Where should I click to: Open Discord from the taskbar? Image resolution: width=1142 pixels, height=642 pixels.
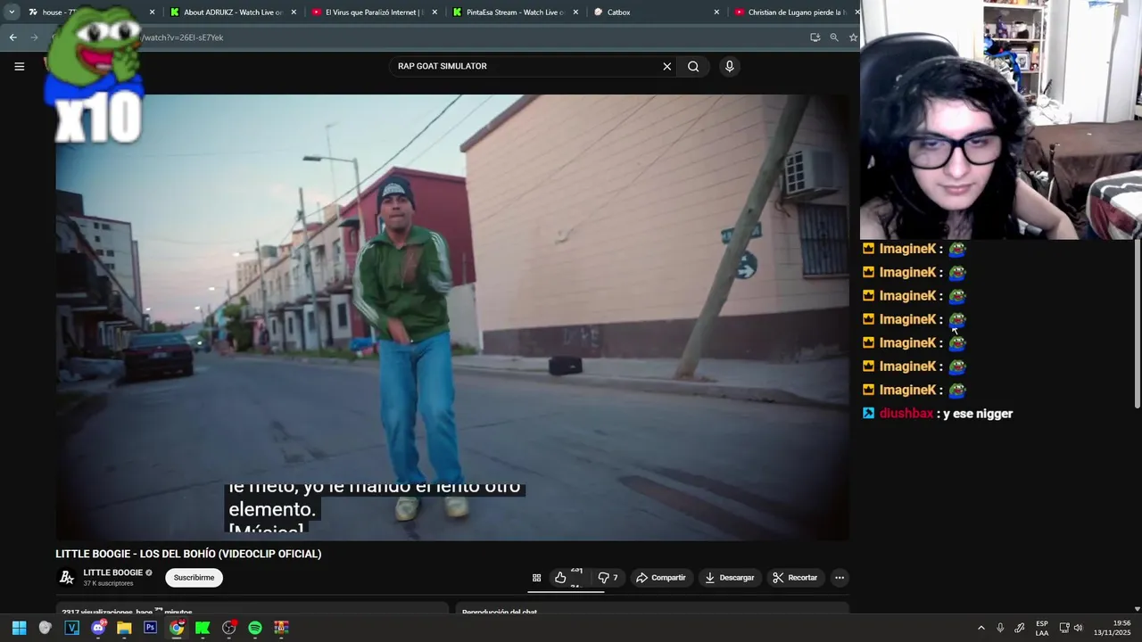pyautogui.click(x=98, y=628)
